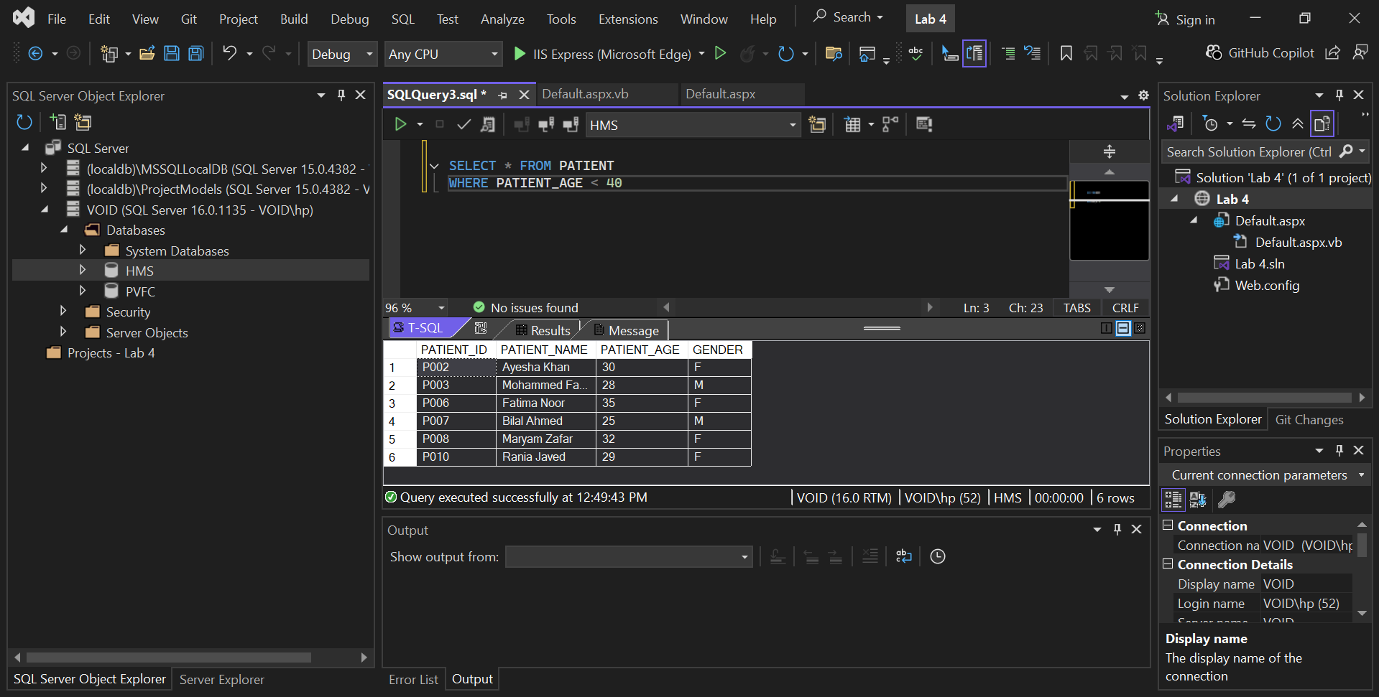Open the Git Changes tab
This screenshot has height=697, width=1379.
[1309, 420]
